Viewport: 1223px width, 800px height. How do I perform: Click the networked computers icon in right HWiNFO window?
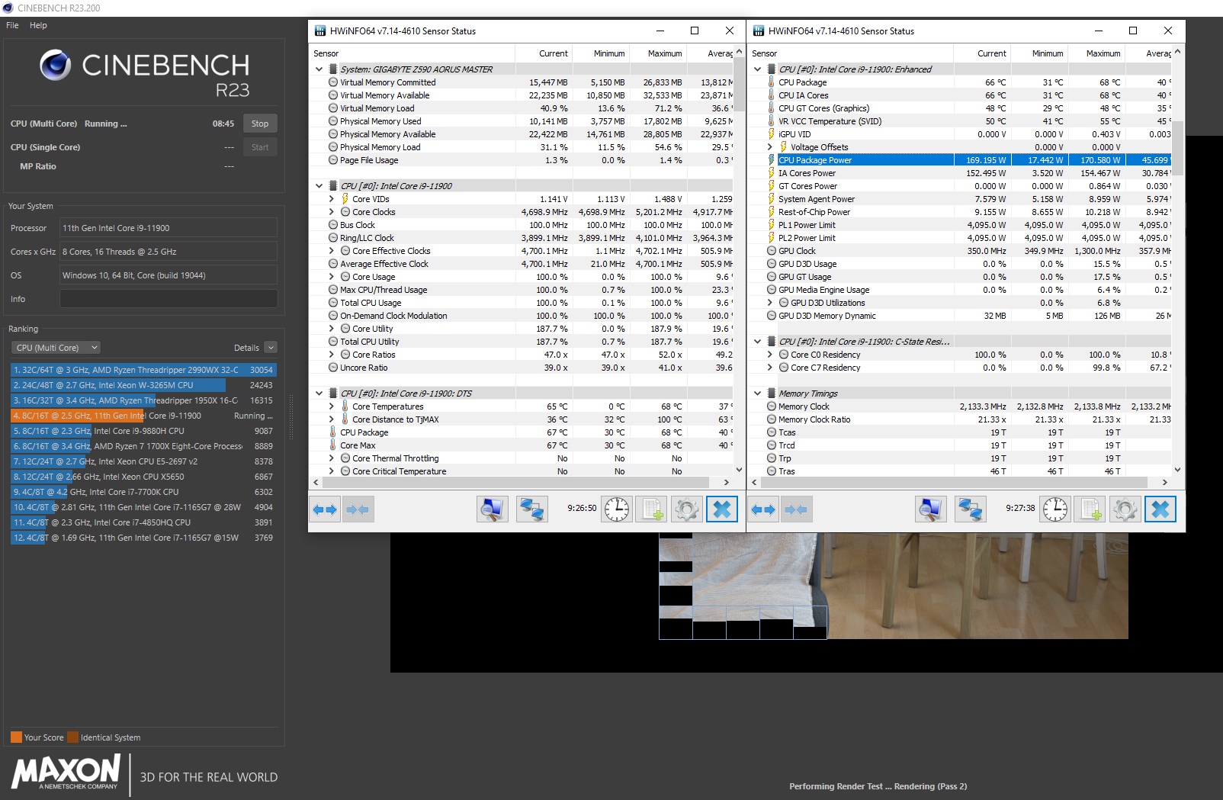click(x=970, y=509)
